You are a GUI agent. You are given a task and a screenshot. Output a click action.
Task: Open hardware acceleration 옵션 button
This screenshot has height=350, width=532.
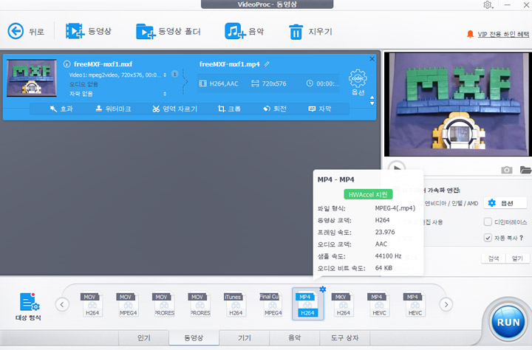pyautogui.click(x=505, y=203)
